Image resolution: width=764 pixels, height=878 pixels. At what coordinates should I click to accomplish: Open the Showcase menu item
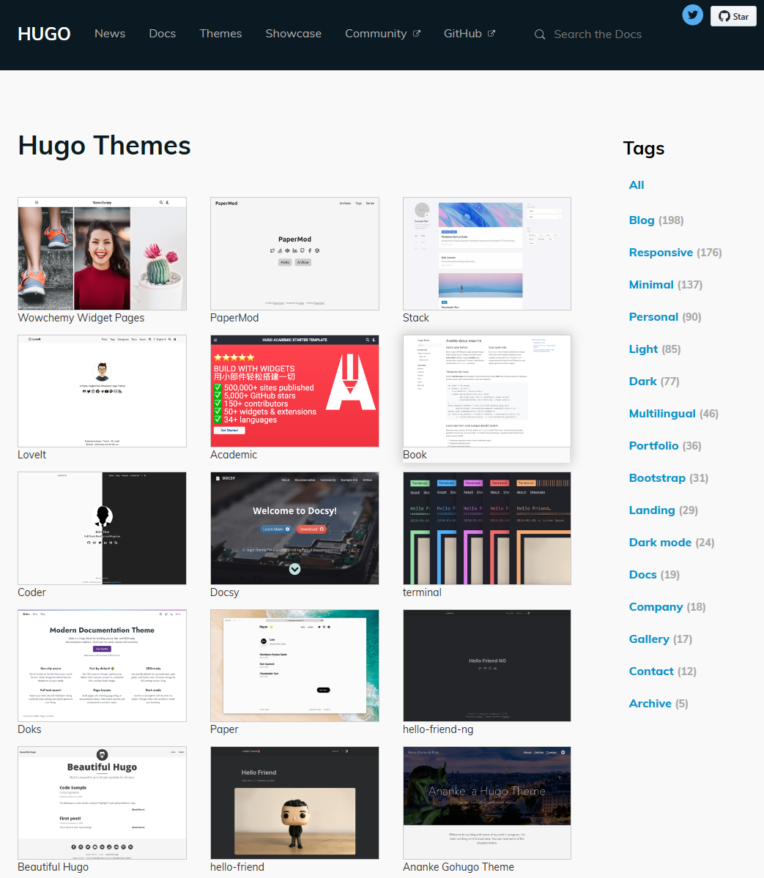tap(294, 34)
